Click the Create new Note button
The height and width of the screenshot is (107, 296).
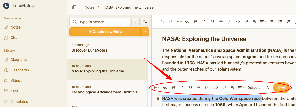click(x=105, y=32)
